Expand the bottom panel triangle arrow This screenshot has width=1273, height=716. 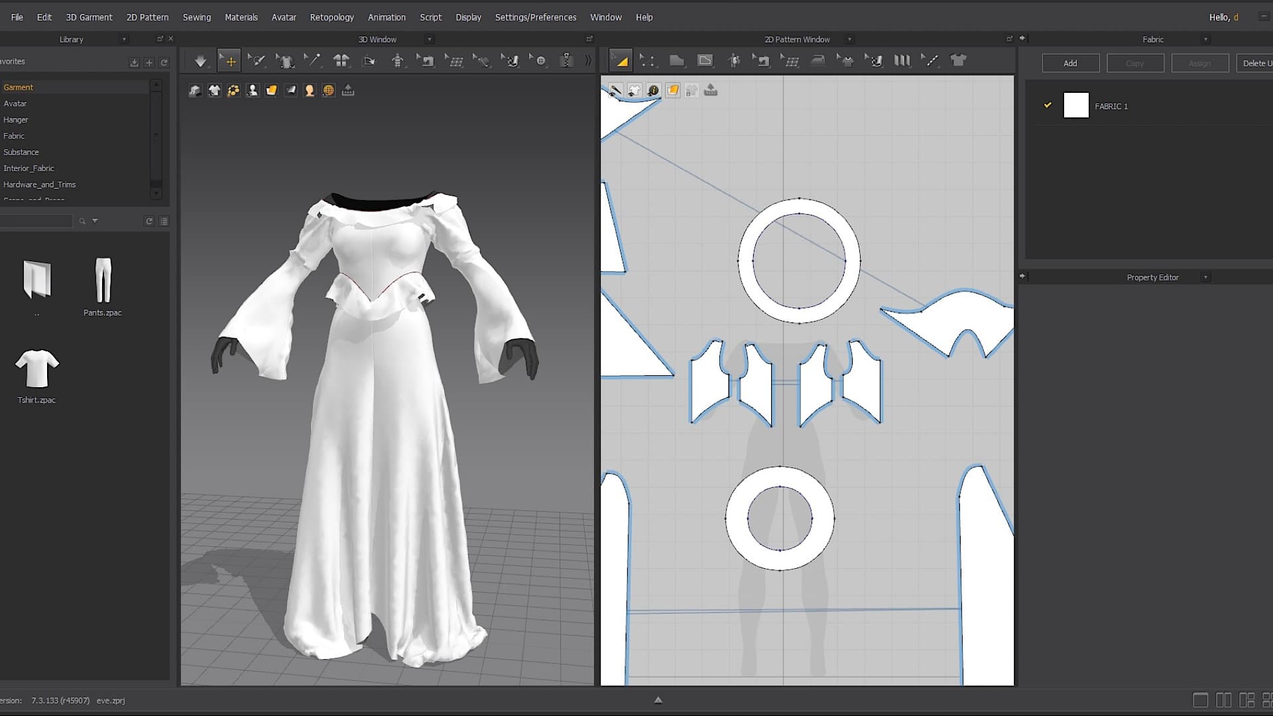click(658, 700)
